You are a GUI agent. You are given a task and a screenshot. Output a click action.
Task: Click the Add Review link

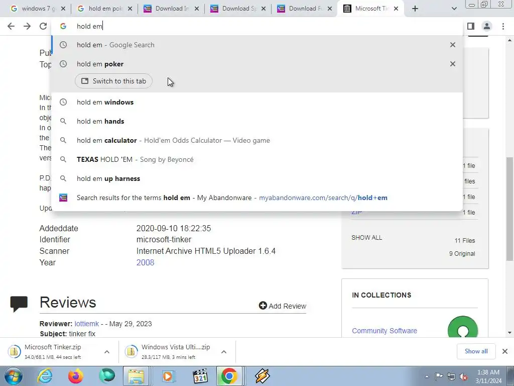click(x=282, y=306)
